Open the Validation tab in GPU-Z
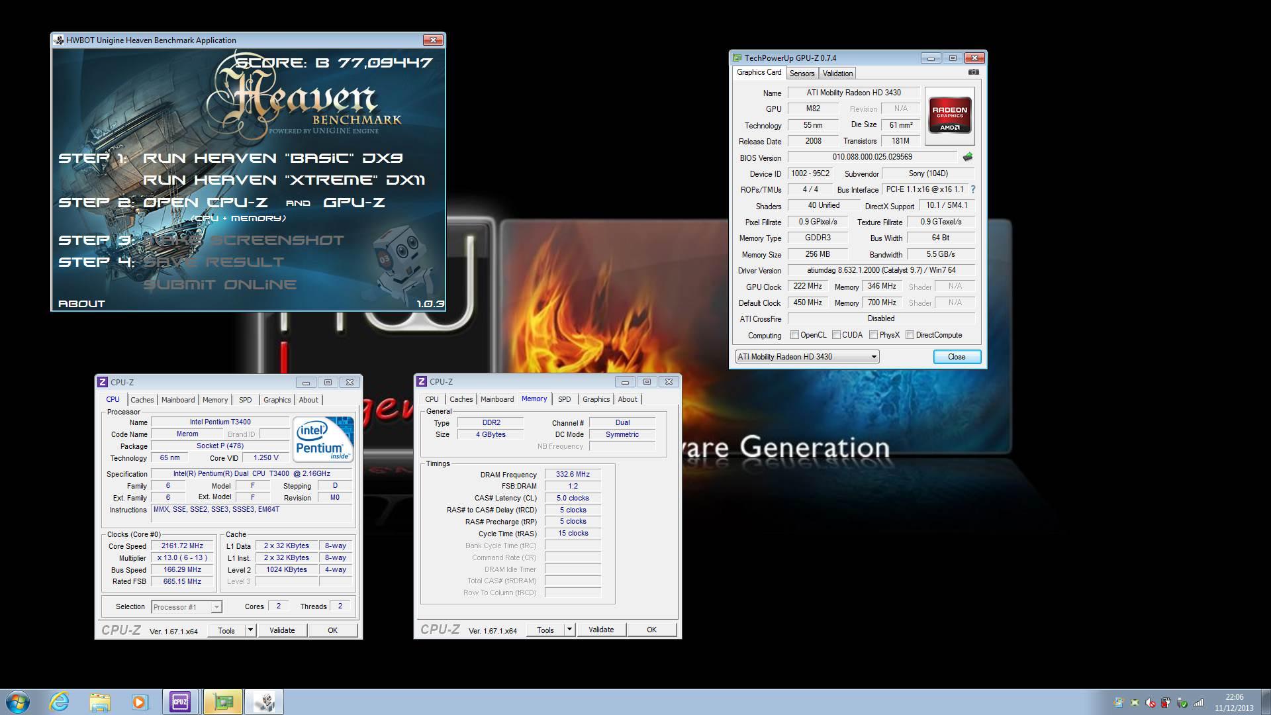The height and width of the screenshot is (715, 1271). tap(837, 73)
